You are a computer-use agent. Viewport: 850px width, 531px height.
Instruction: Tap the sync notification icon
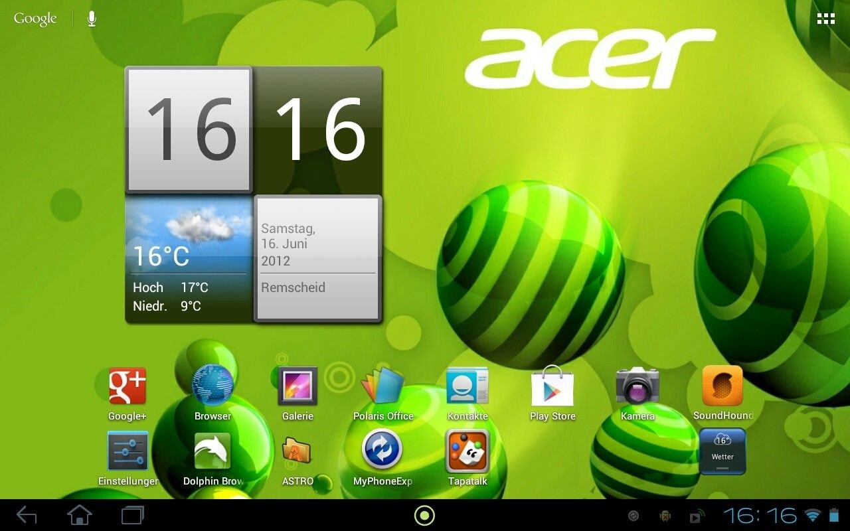[x=634, y=516]
